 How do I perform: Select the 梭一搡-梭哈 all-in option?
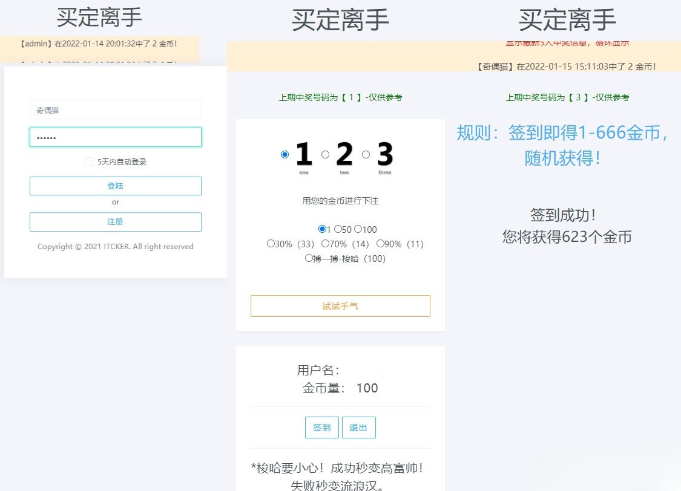tap(309, 258)
